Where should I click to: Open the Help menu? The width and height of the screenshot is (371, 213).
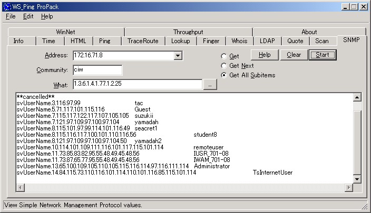(x=47, y=16)
